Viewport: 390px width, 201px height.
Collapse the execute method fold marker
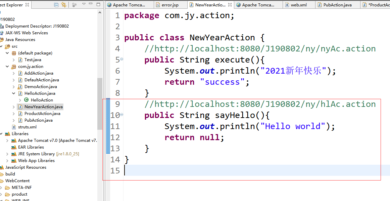pyautogui.click(x=121, y=58)
